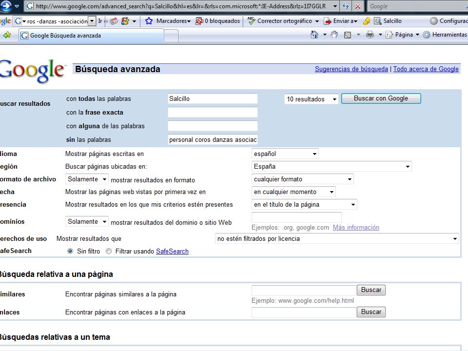
Task: Click the add to favorites star icon
Action: pyautogui.click(x=7, y=35)
